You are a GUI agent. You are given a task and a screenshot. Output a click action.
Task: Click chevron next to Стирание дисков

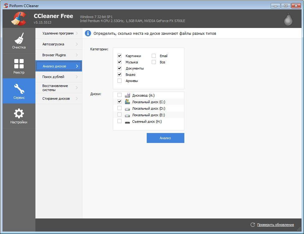[x=77, y=99]
